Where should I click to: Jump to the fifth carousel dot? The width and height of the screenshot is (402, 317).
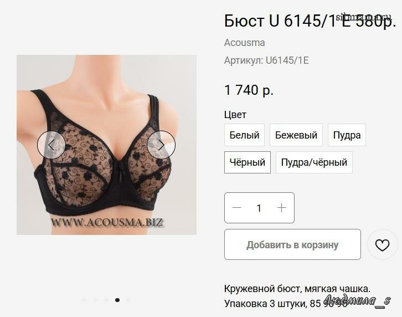128,300
